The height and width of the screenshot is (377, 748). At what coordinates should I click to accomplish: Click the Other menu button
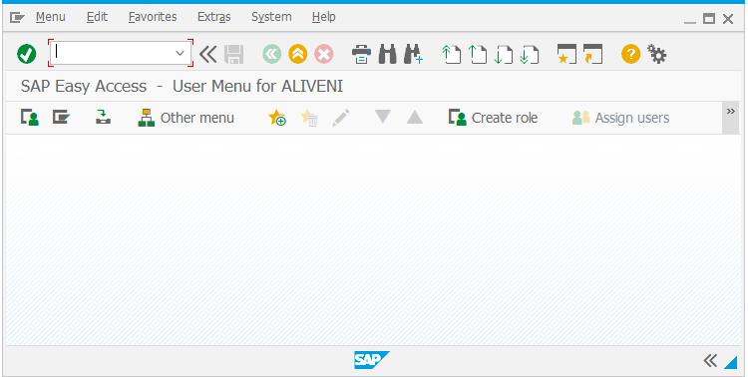click(187, 118)
